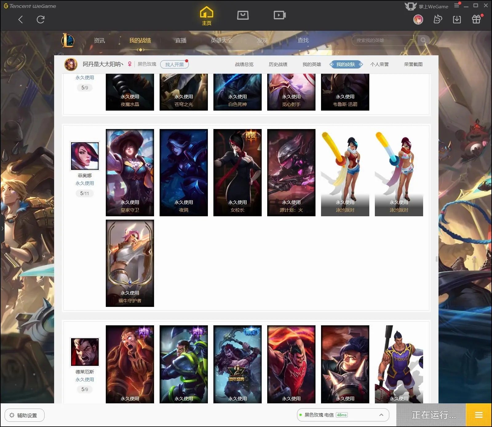Select the 我的皮肤 sub-tab
Image resolution: width=492 pixels, height=427 pixels.
click(346, 65)
